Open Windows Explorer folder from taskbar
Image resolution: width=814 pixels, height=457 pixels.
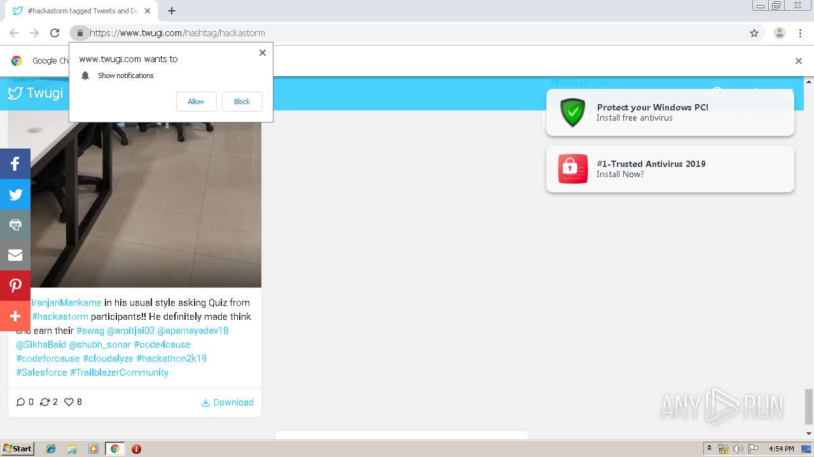pos(72,449)
